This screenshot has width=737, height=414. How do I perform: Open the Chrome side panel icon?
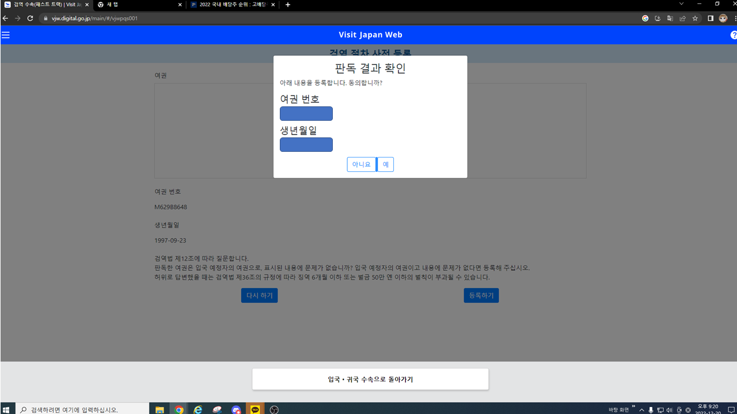pyautogui.click(x=711, y=18)
